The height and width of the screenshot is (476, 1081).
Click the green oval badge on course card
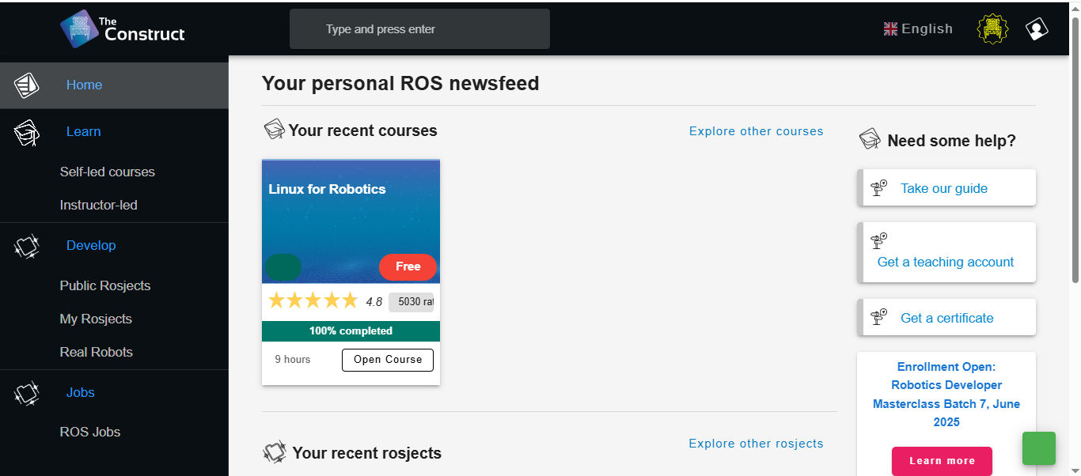coord(283,267)
